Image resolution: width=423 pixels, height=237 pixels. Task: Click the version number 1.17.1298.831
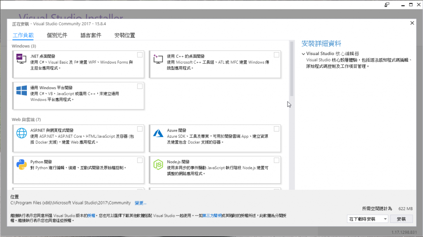[x=404, y=232]
